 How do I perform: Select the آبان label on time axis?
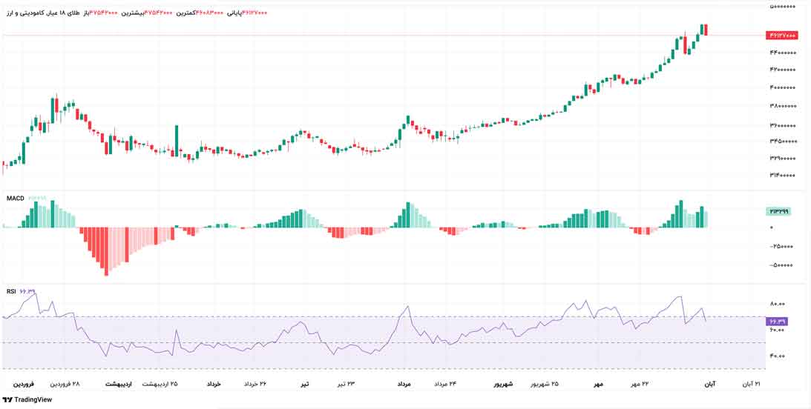tap(709, 385)
